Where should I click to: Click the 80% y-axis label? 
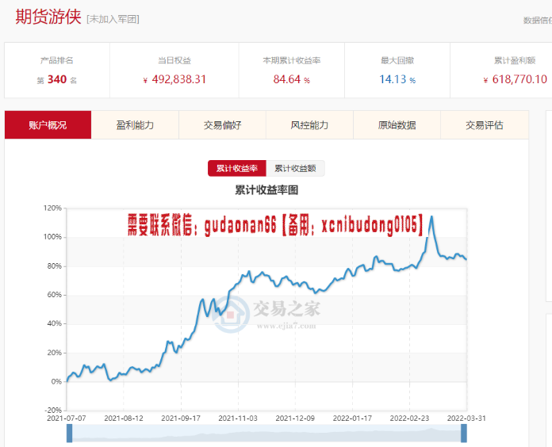(55, 266)
